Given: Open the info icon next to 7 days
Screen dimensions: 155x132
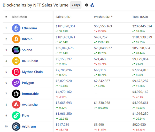Looking at the screenshot, I should coord(87,5).
